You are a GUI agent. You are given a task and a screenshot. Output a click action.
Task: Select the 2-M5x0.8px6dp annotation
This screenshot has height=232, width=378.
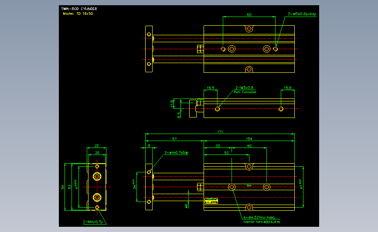click(x=302, y=14)
